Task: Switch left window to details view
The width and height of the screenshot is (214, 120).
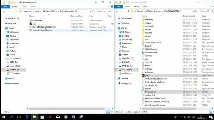Action: click(x=108, y=112)
